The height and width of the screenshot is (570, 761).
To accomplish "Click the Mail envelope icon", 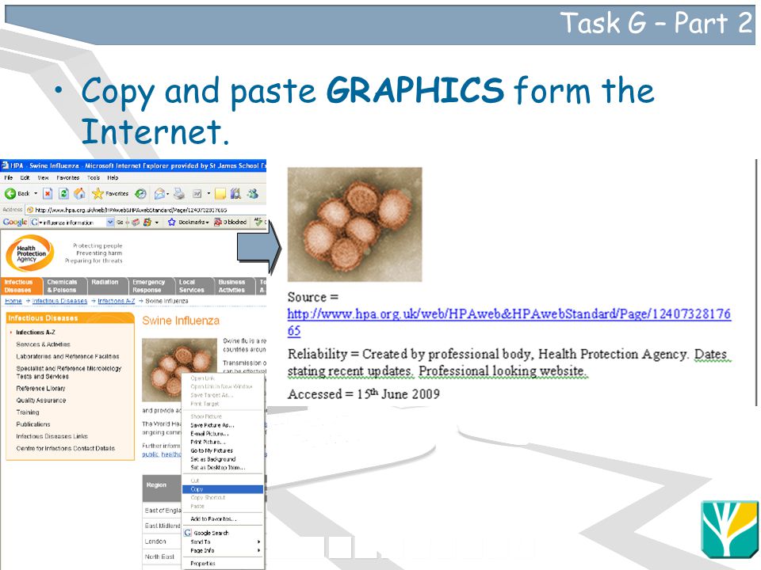I will tap(159, 194).
